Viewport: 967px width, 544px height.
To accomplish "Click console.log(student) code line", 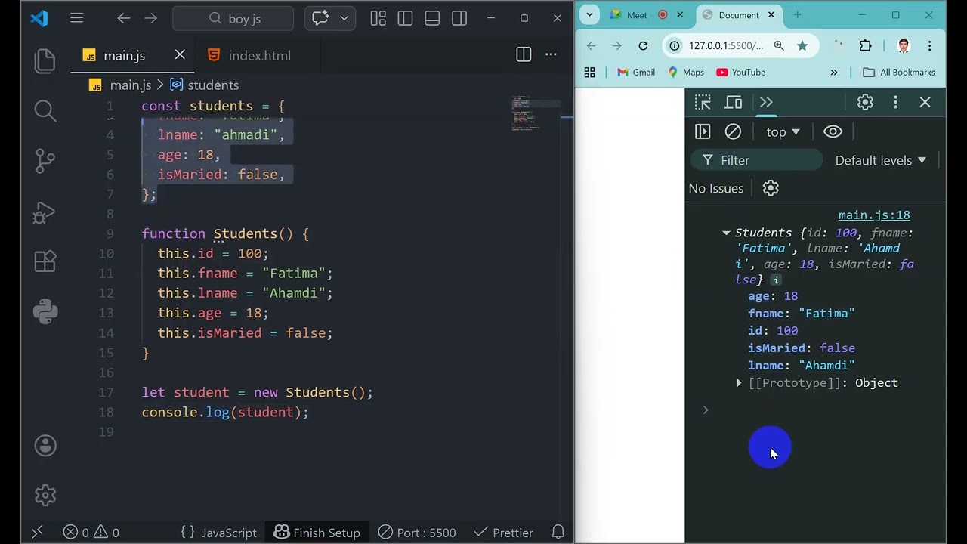I will click(225, 412).
